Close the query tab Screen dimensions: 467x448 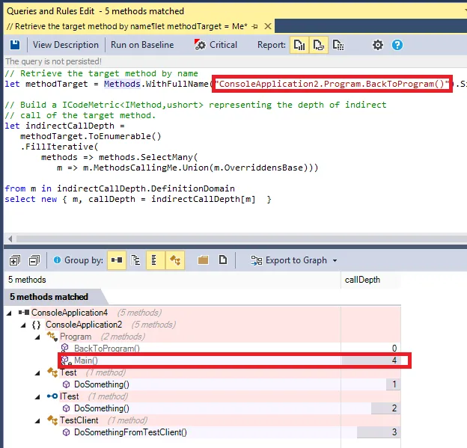pyautogui.click(x=268, y=26)
